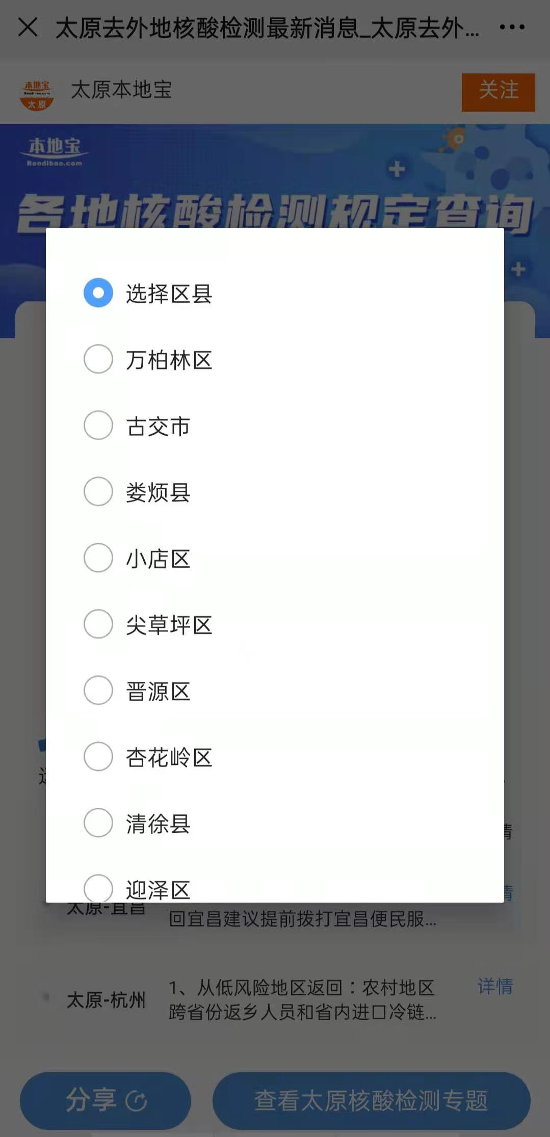Open 详情 link for 太原-杭州

pyautogui.click(x=494, y=986)
